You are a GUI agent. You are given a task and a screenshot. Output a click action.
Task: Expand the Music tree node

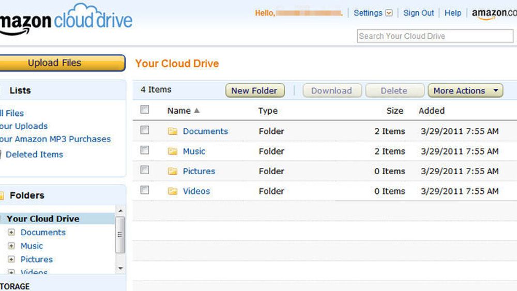(11, 246)
